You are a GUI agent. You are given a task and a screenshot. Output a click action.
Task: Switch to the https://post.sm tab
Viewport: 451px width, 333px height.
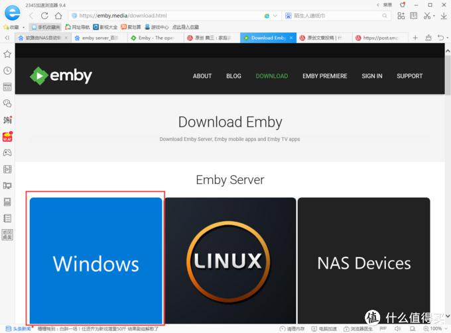tap(380, 38)
